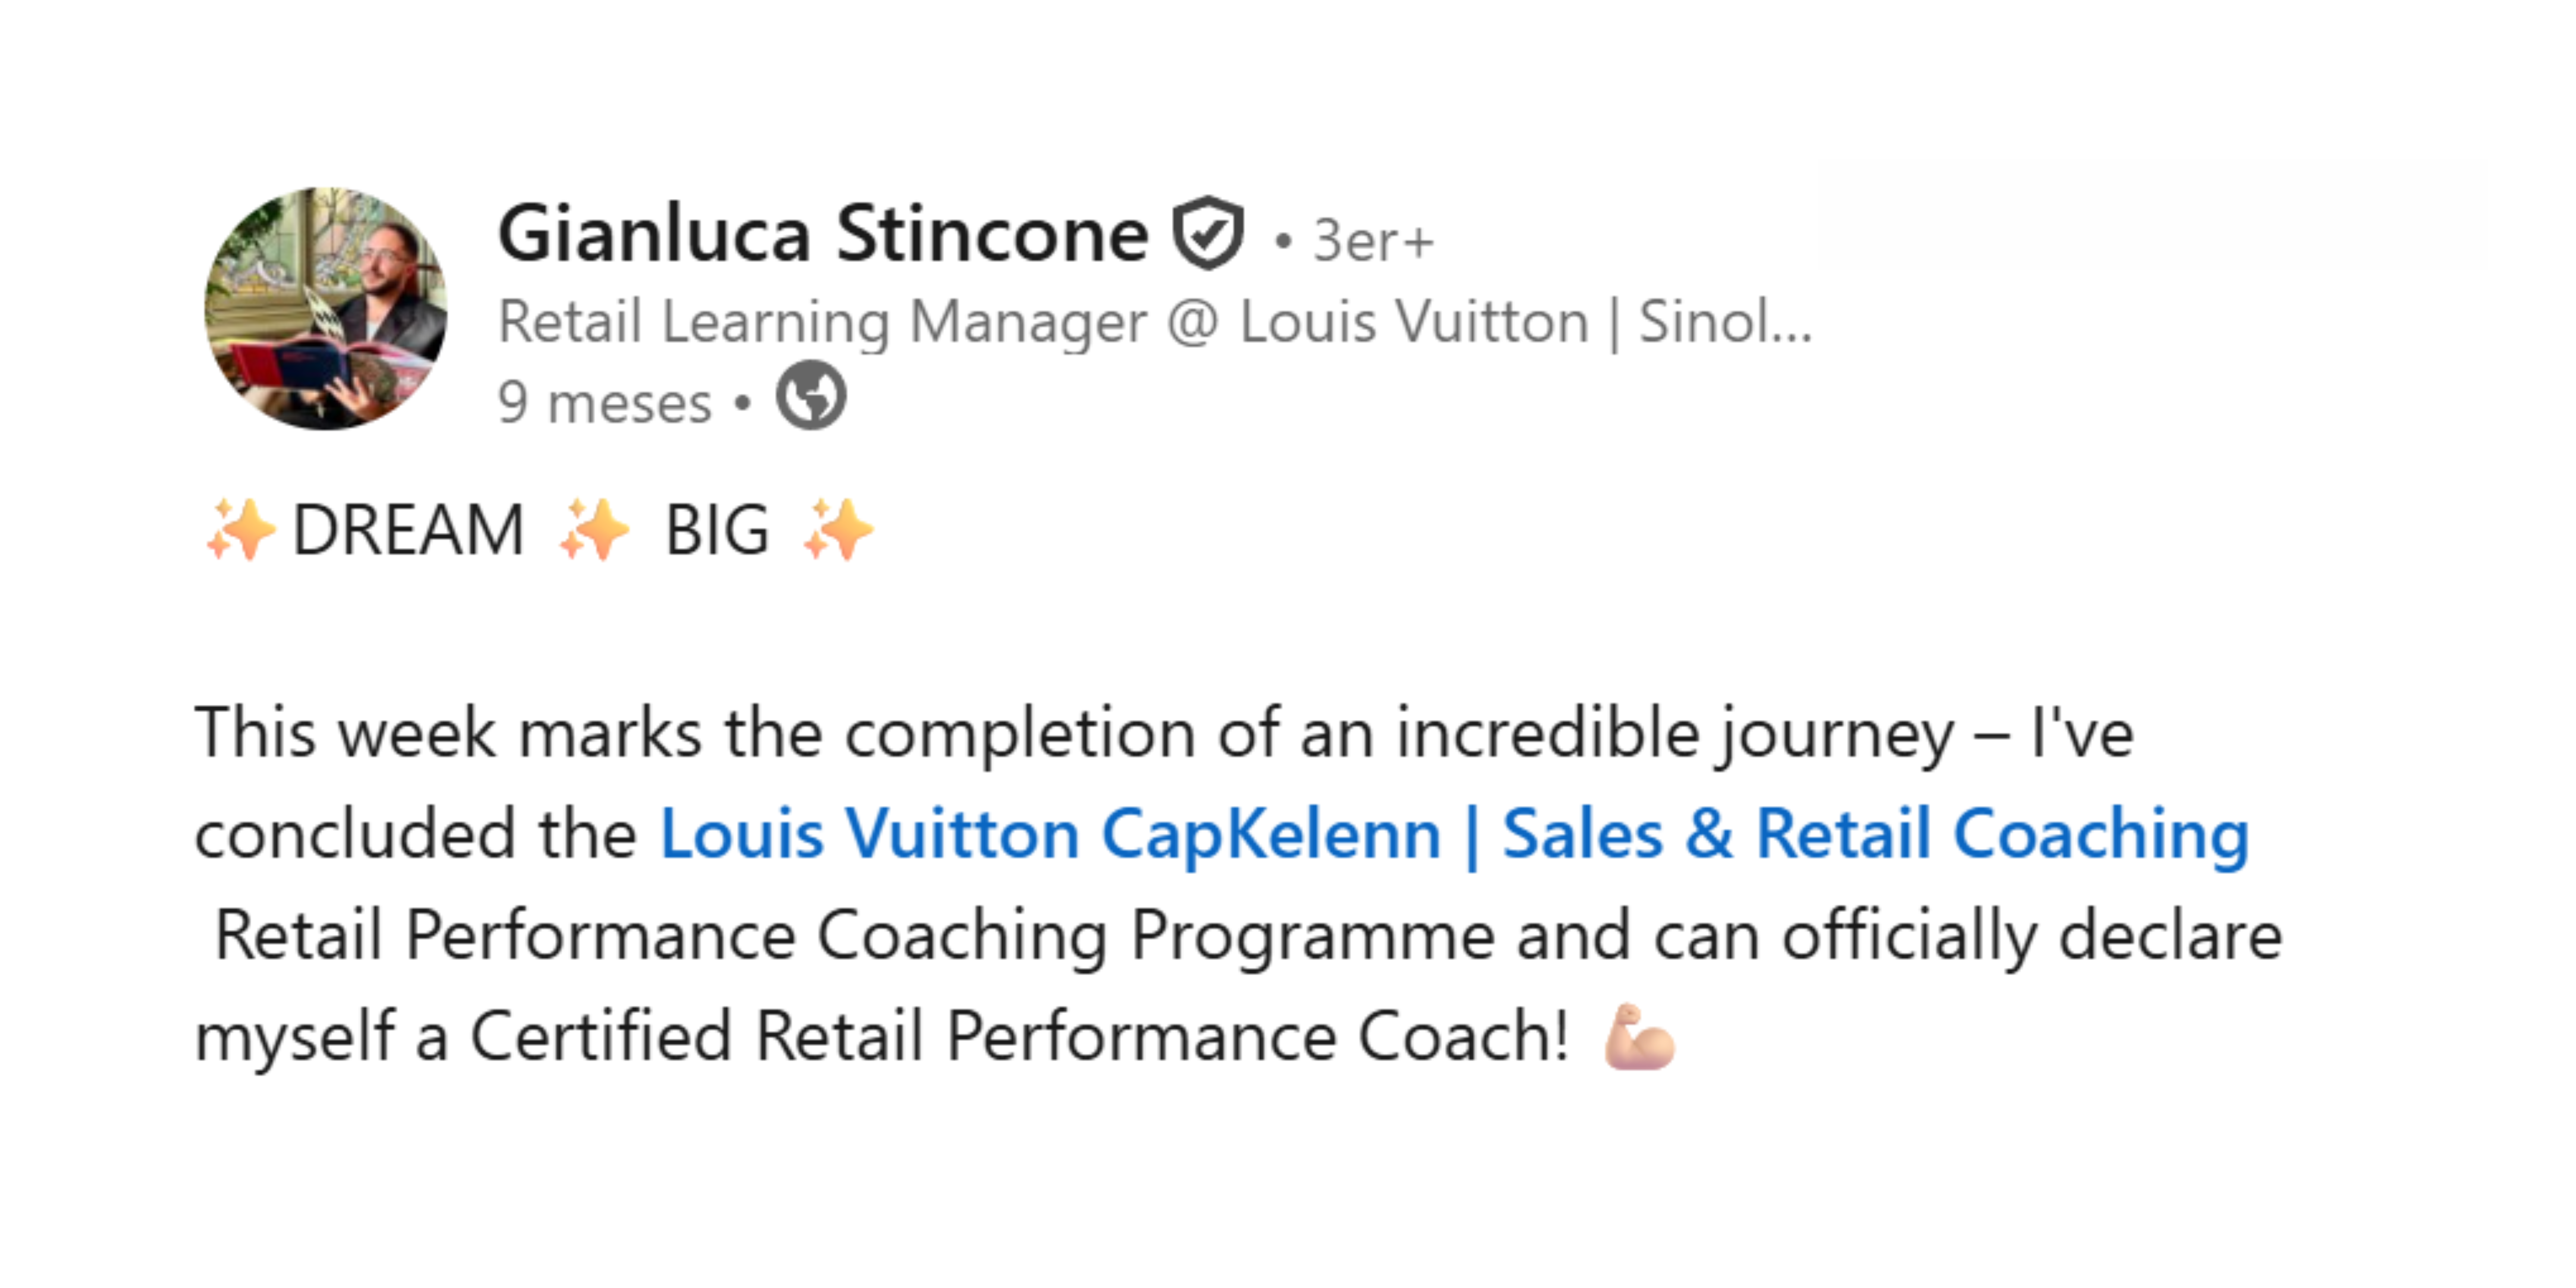Screen dimensions: 2576x1288
Task: Open the Gianluca Stincone name link
Action: click(823, 235)
